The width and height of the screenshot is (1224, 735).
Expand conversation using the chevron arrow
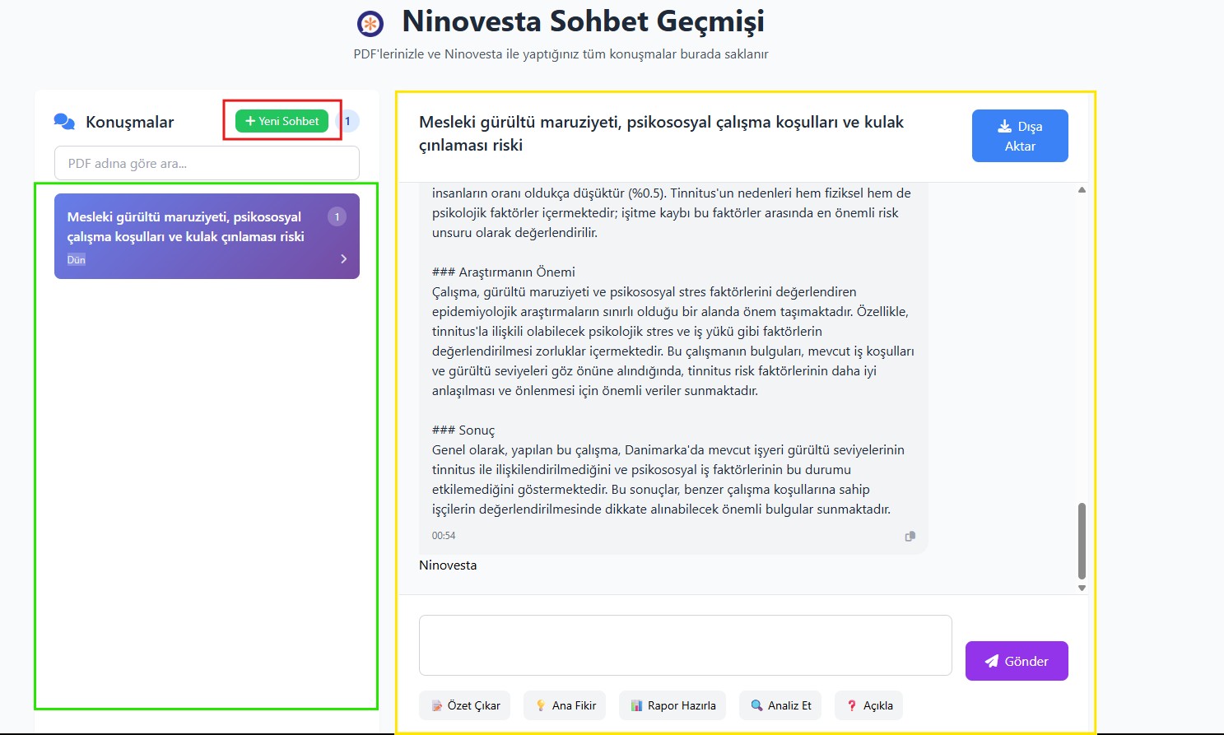(344, 258)
